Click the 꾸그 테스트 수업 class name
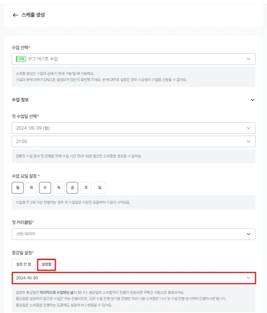267x313 pixels. 43,59
